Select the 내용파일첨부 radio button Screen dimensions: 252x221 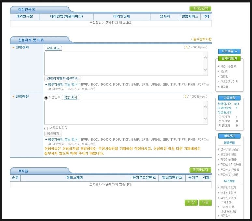[46, 128]
